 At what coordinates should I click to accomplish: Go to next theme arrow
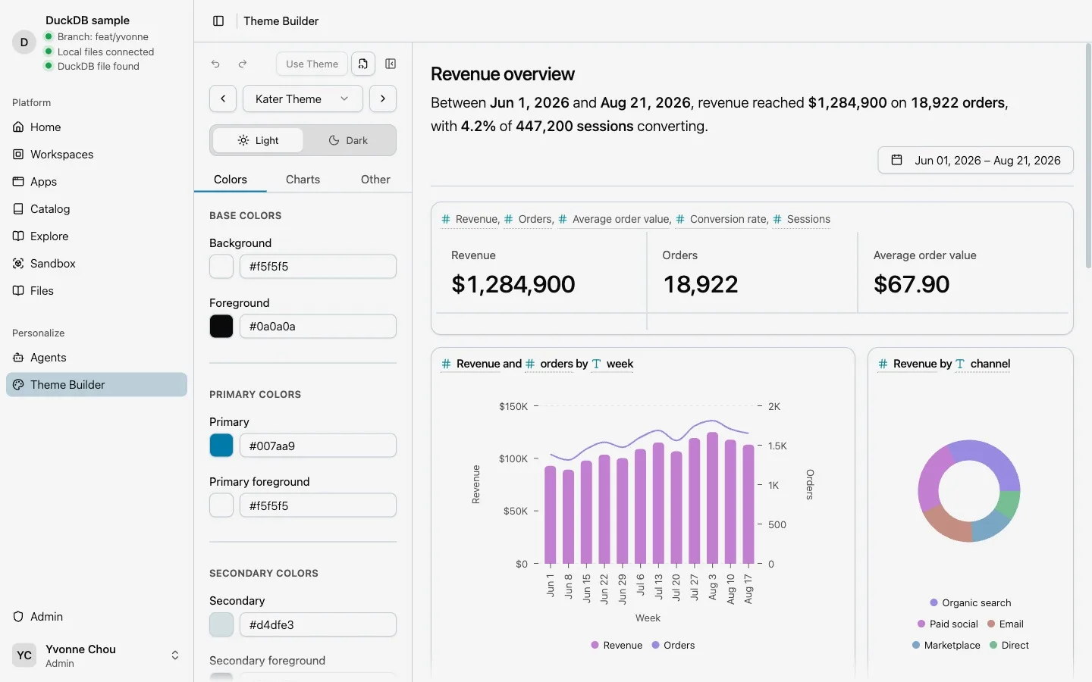[383, 99]
